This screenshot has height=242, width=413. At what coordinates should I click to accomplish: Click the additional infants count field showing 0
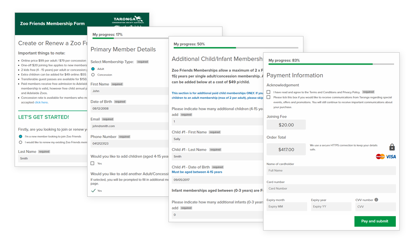tap(217, 215)
